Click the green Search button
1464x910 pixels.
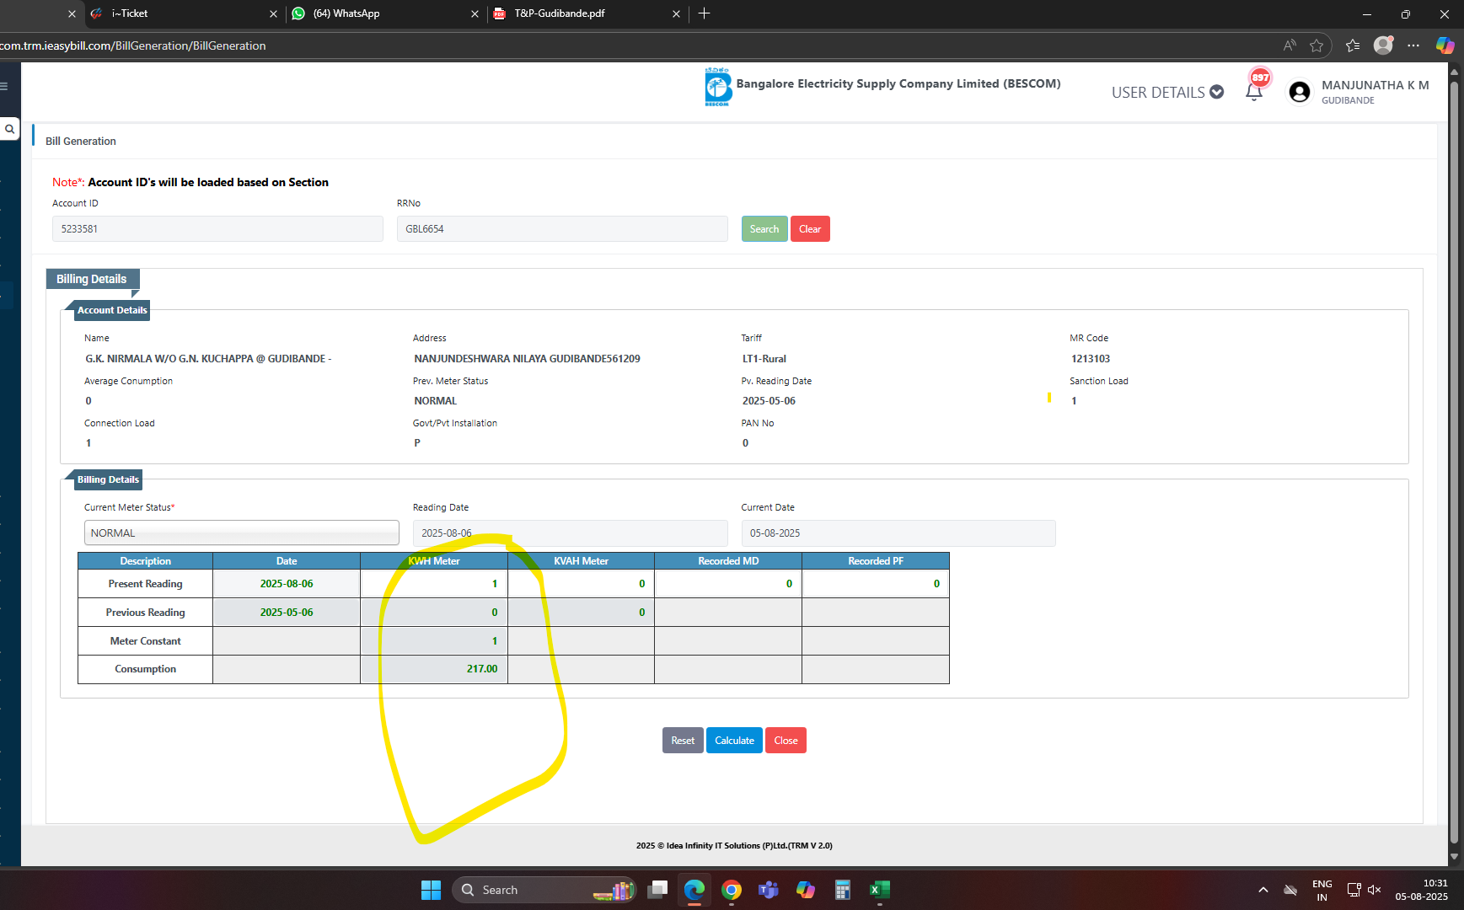[x=764, y=229]
